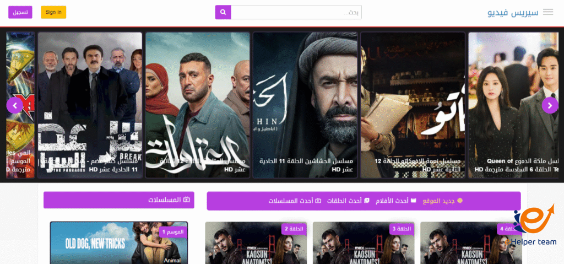Click the yellow Sign In button

tap(53, 12)
